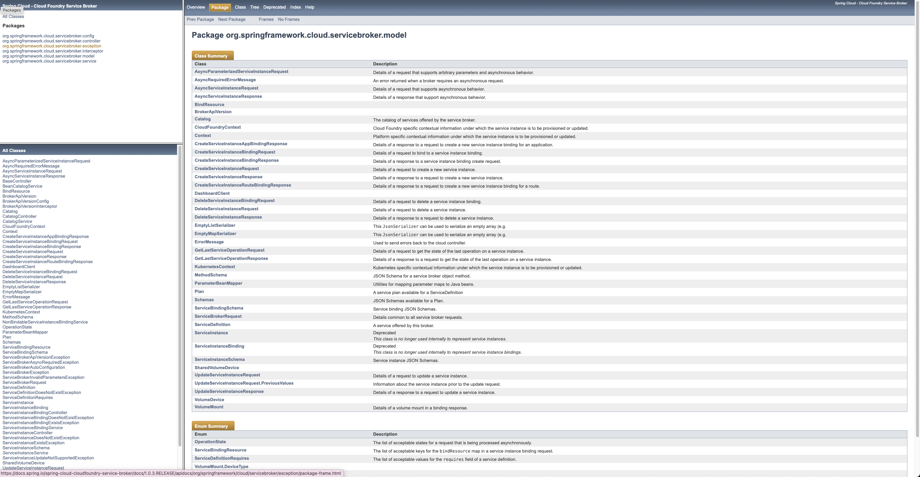Screen dimensions: 920x477
Task: Open UpdateServiceInstanceRequest.PreviousValues class link
Action: 244,383
